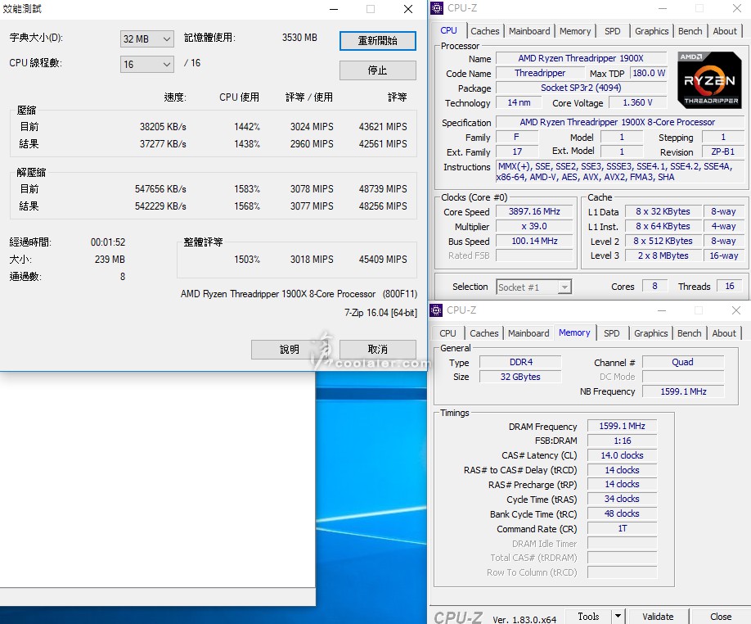Switch to CPU tab in the bottom CPU-Z window
Viewport: 751px width, 624px height.
pyautogui.click(x=447, y=333)
